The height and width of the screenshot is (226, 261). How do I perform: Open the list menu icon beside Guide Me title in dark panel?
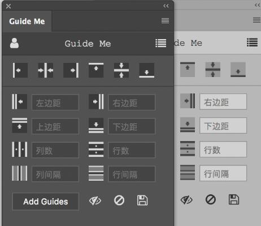tap(161, 43)
